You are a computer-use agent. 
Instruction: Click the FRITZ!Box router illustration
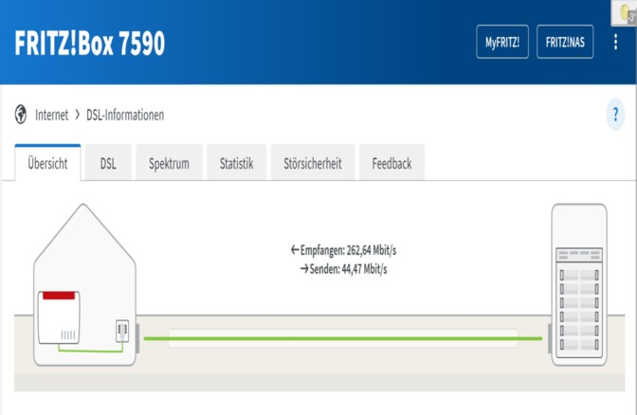(x=59, y=317)
